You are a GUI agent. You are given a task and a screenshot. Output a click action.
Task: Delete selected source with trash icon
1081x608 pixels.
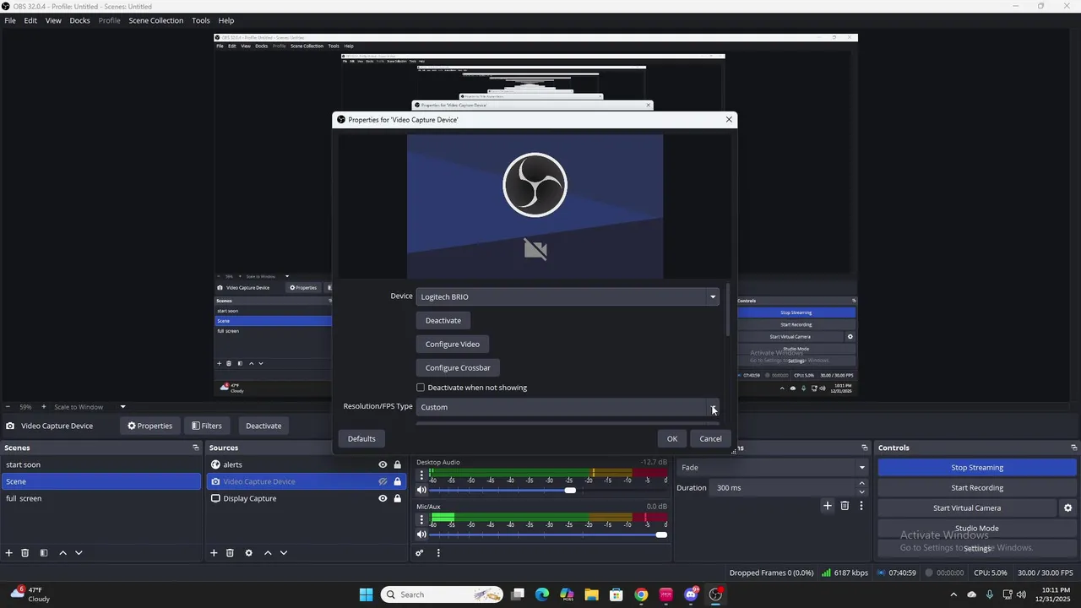pyautogui.click(x=230, y=553)
